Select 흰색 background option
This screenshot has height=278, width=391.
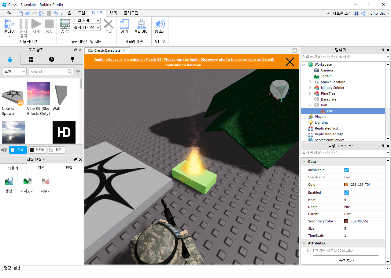[18, 150]
